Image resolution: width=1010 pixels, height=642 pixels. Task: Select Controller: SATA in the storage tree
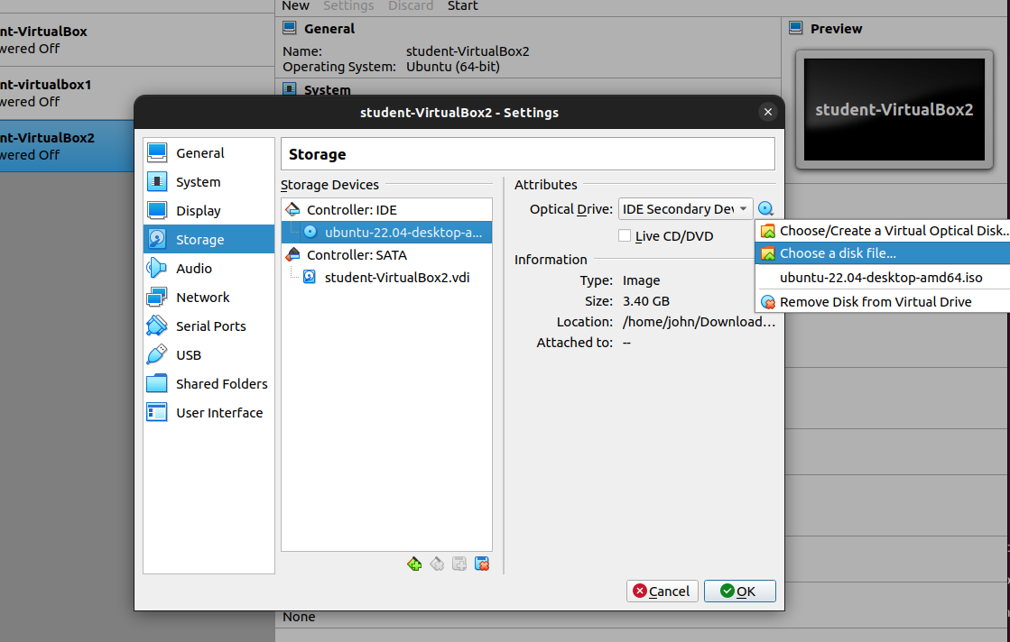click(x=356, y=255)
